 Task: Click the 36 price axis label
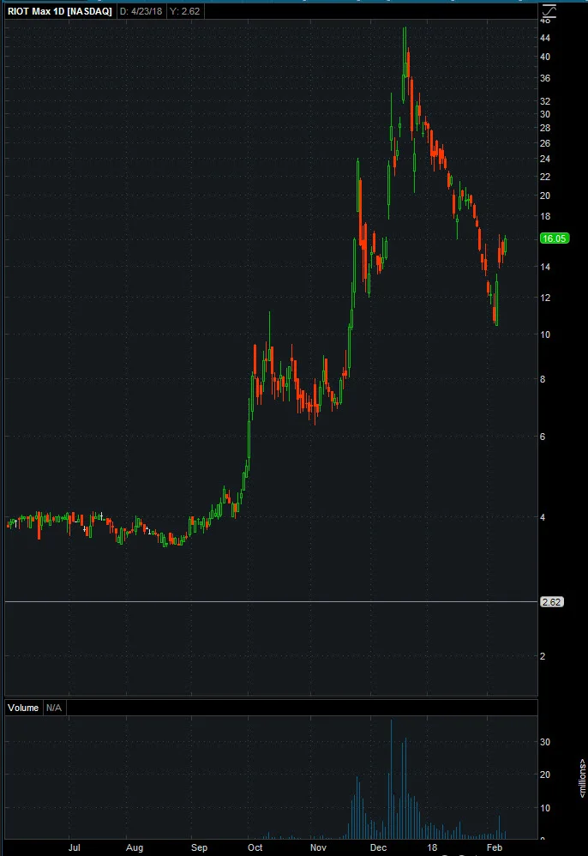(x=545, y=79)
